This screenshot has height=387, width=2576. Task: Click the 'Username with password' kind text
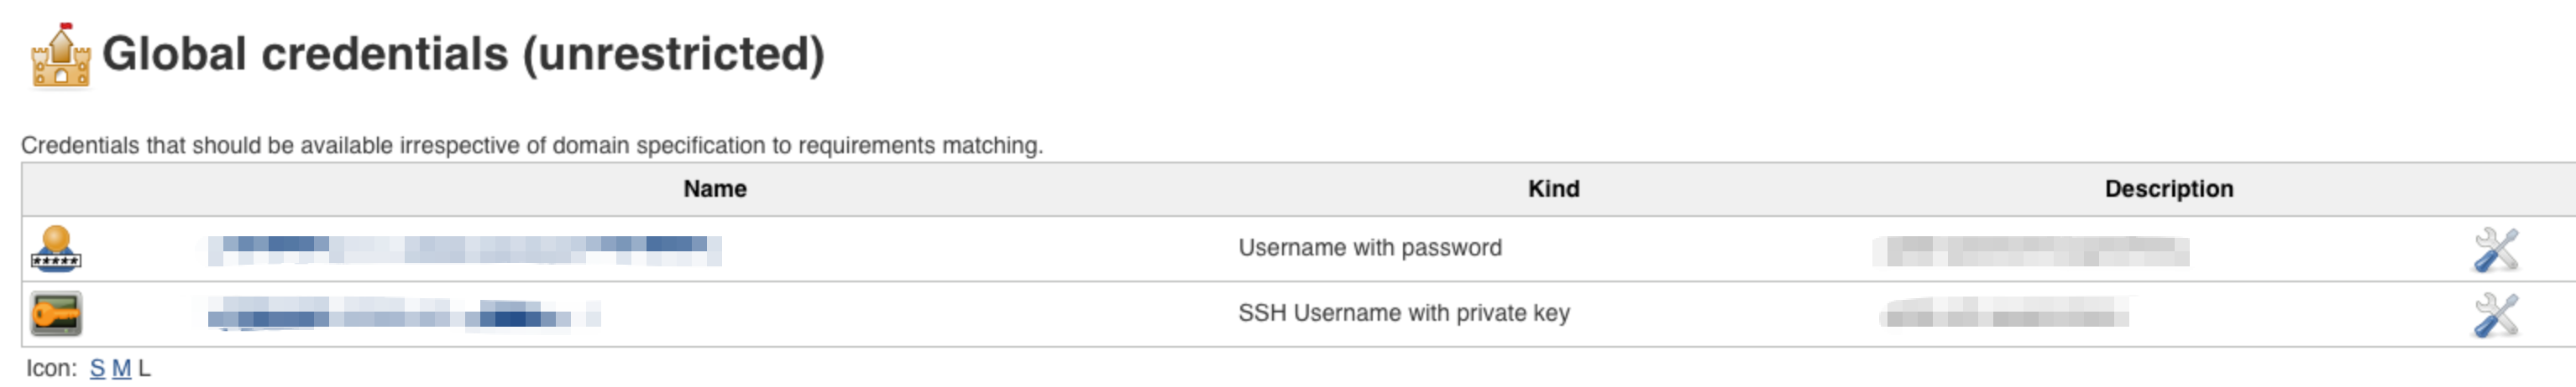click(x=1370, y=247)
